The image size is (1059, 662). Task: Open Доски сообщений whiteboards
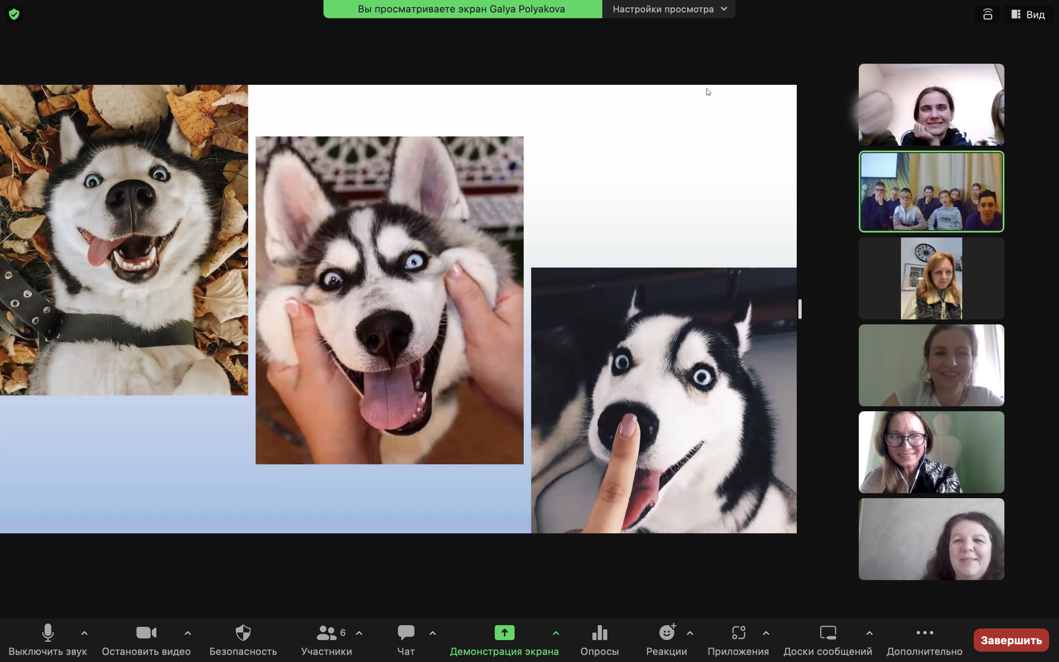coord(828,640)
